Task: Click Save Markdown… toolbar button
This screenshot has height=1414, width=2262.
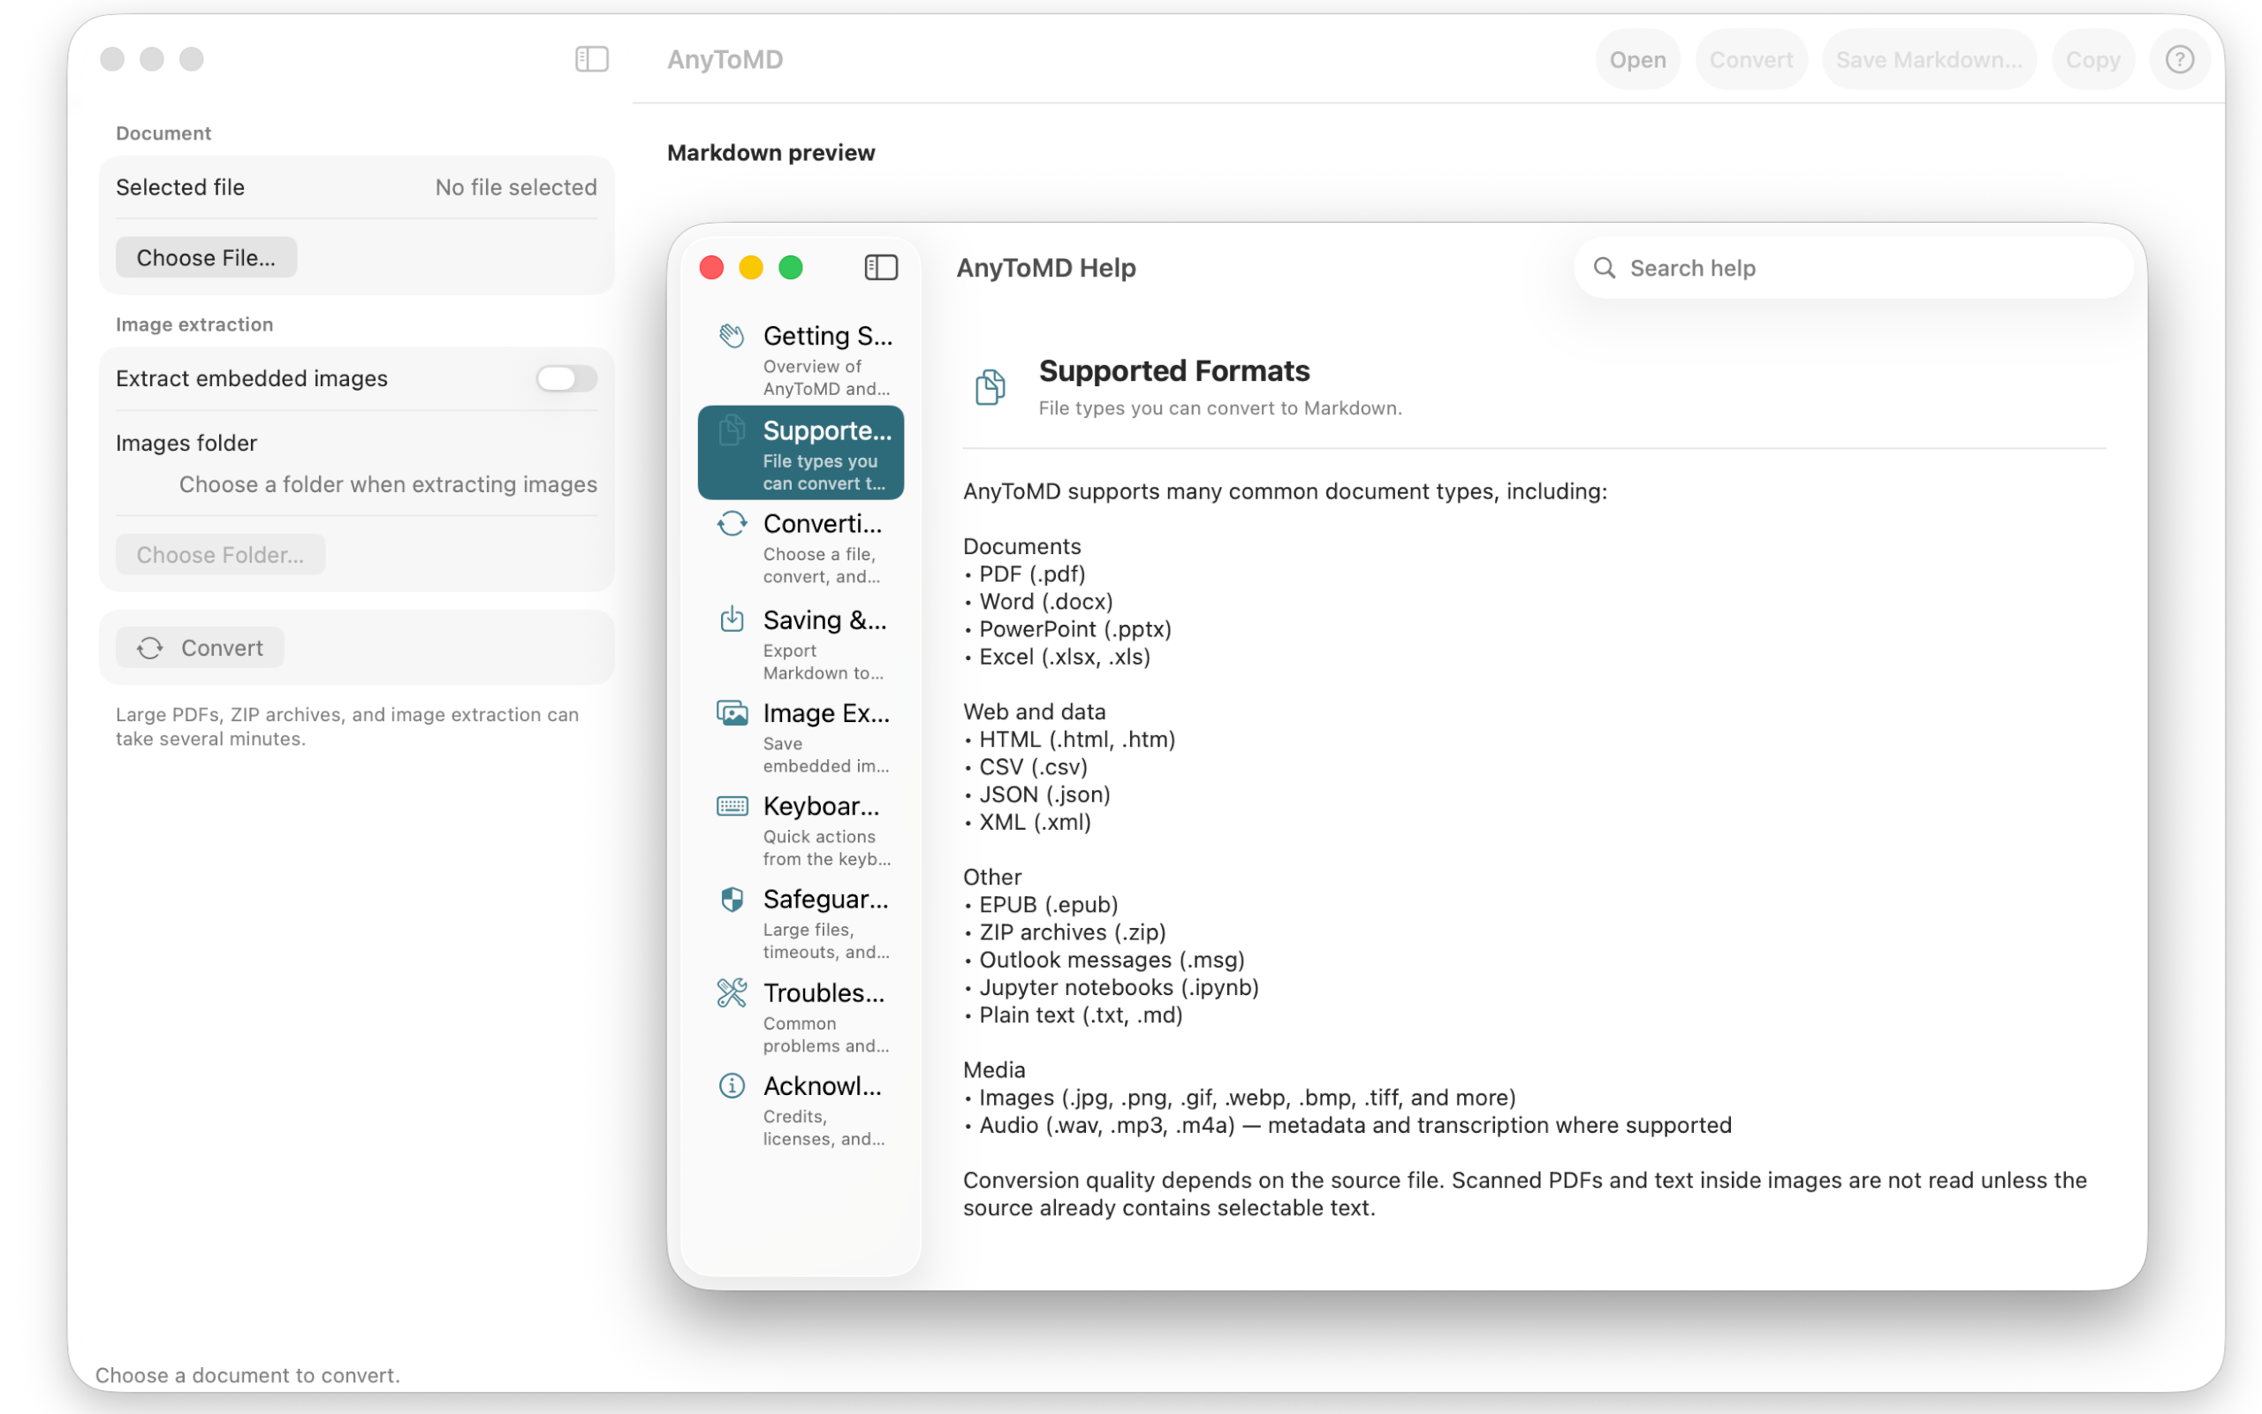Action: click(x=1928, y=60)
